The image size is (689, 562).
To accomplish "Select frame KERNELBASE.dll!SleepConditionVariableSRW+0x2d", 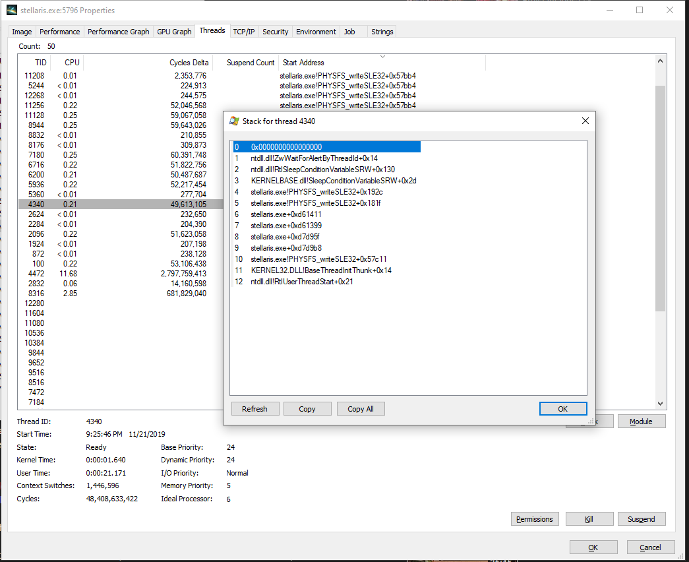I will click(326, 181).
